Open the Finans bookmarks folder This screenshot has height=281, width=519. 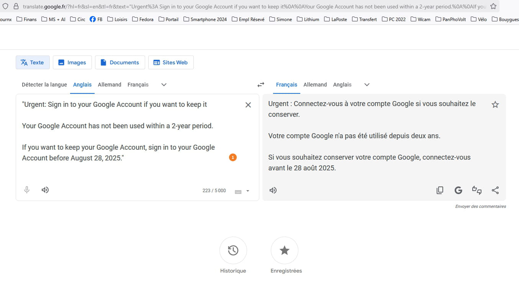click(27, 19)
